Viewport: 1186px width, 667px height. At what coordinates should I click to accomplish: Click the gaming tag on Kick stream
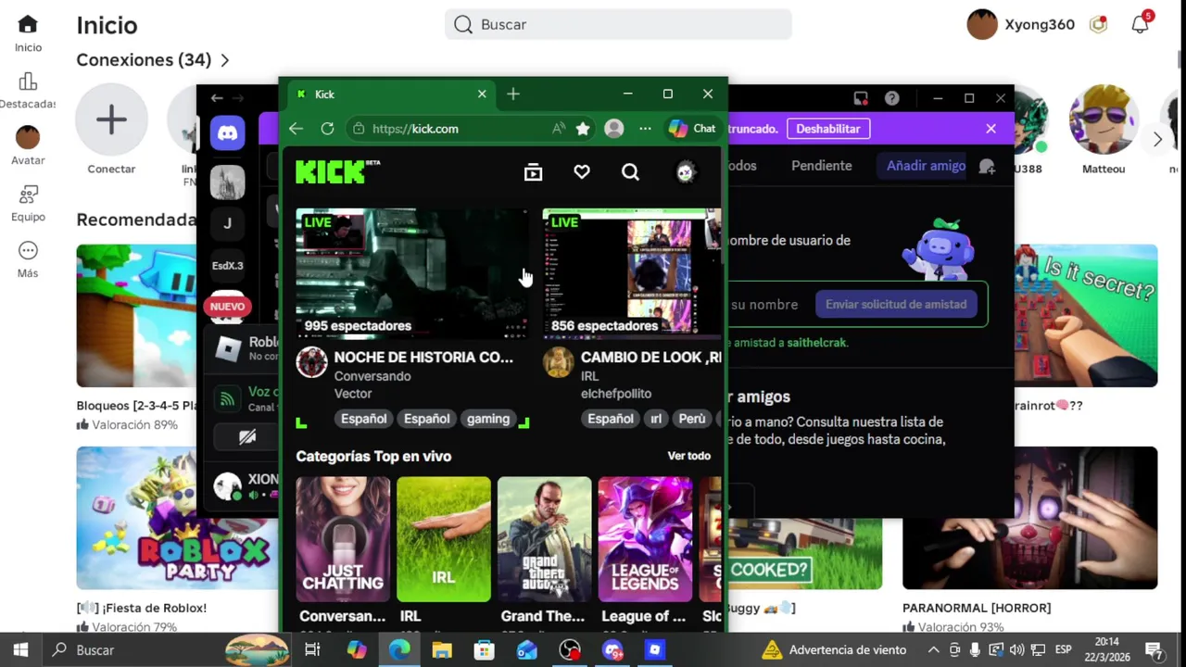tap(488, 419)
